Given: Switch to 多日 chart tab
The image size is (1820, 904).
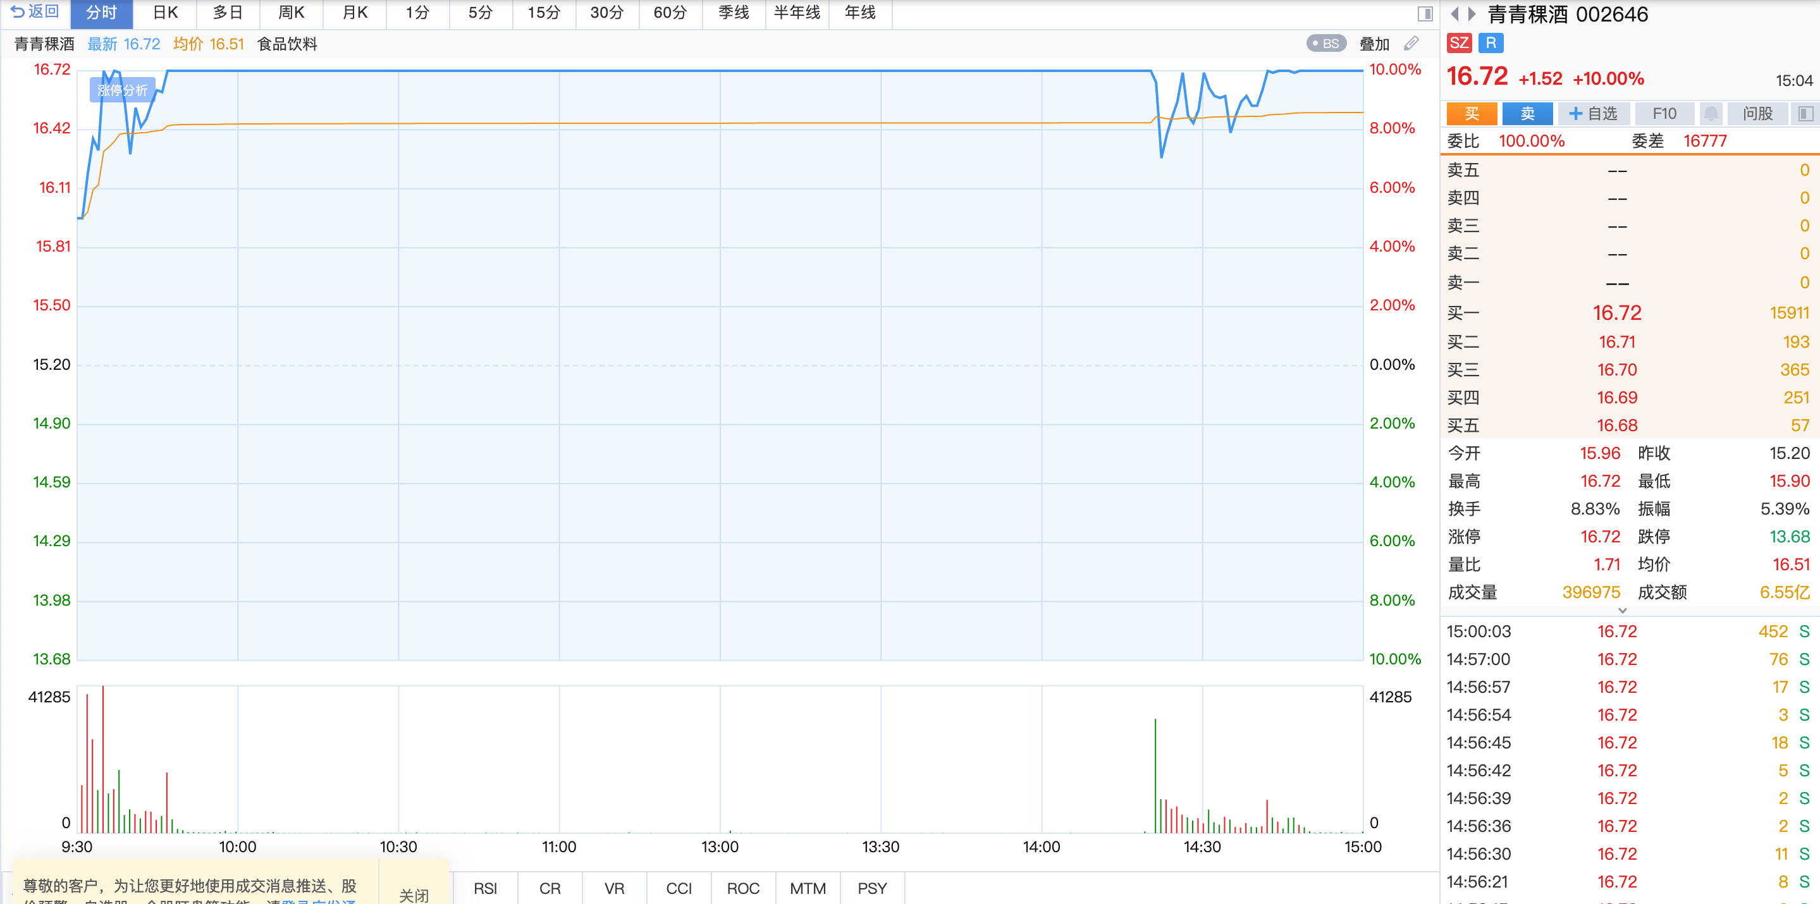Looking at the screenshot, I should 228,13.
